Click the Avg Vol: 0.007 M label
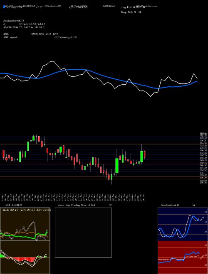Screen dimensions: 208x274 [x=133, y=7]
